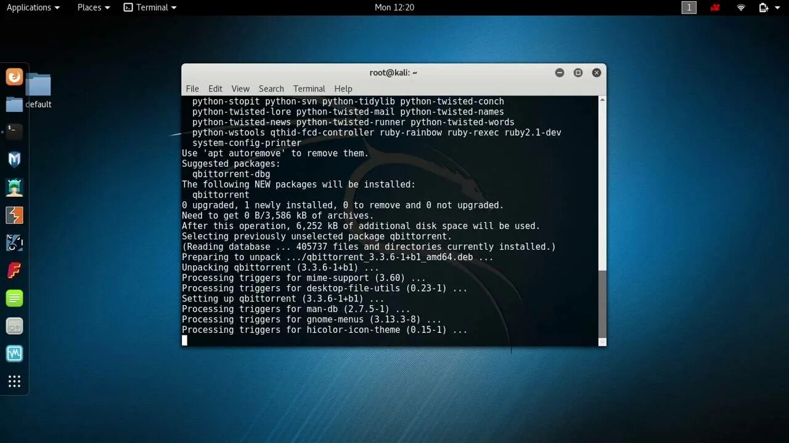Open the terminal View menu

point(240,89)
